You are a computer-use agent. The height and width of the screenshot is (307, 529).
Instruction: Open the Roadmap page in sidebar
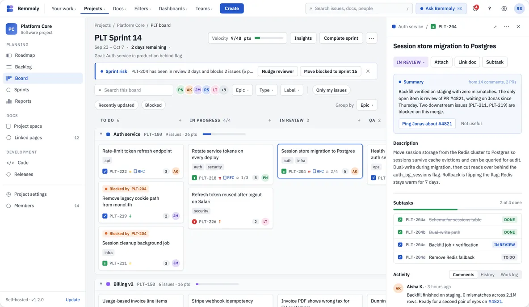(43, 55)
